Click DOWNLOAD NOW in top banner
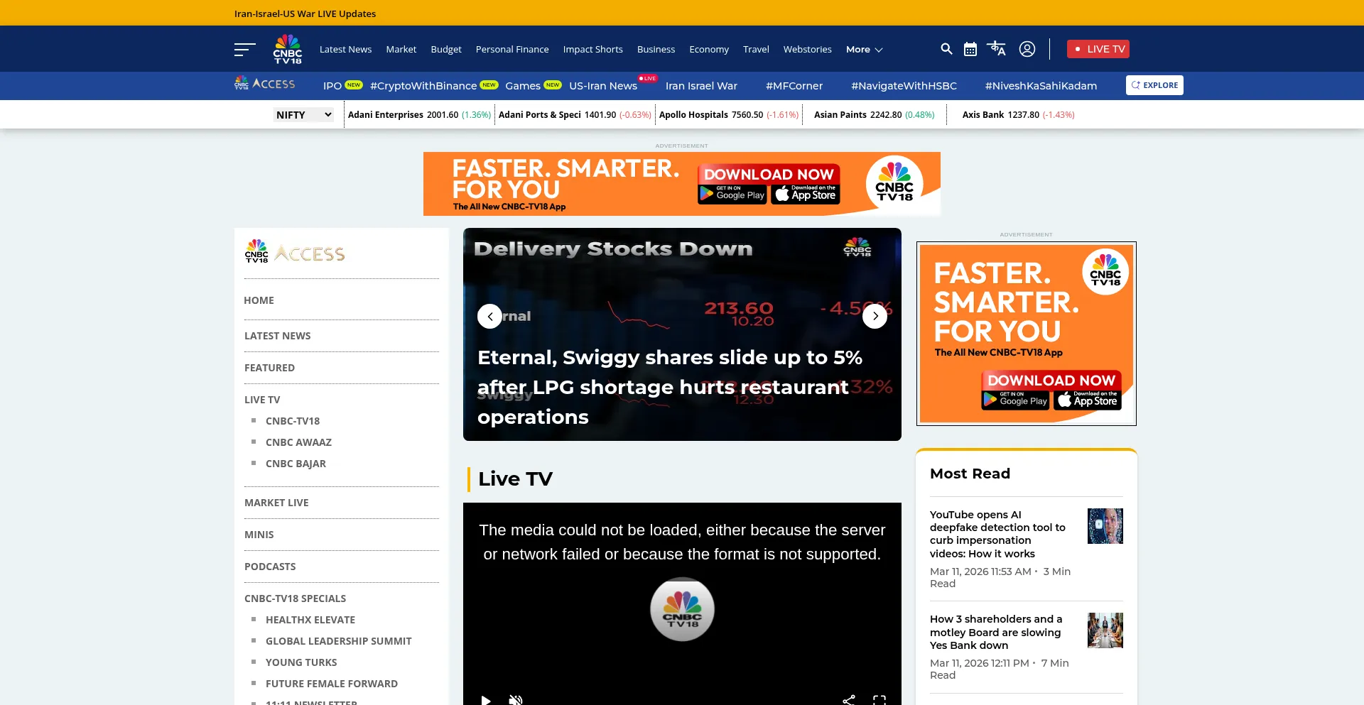 pos(769,174)
